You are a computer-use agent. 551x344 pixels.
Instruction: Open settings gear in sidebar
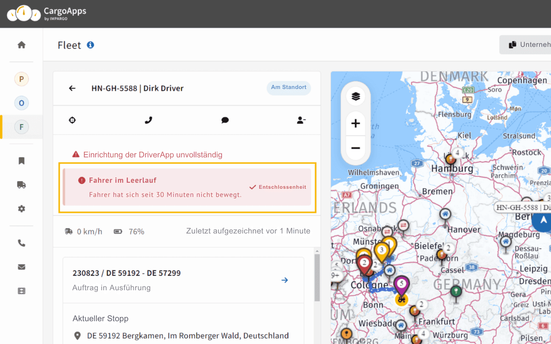22,209
